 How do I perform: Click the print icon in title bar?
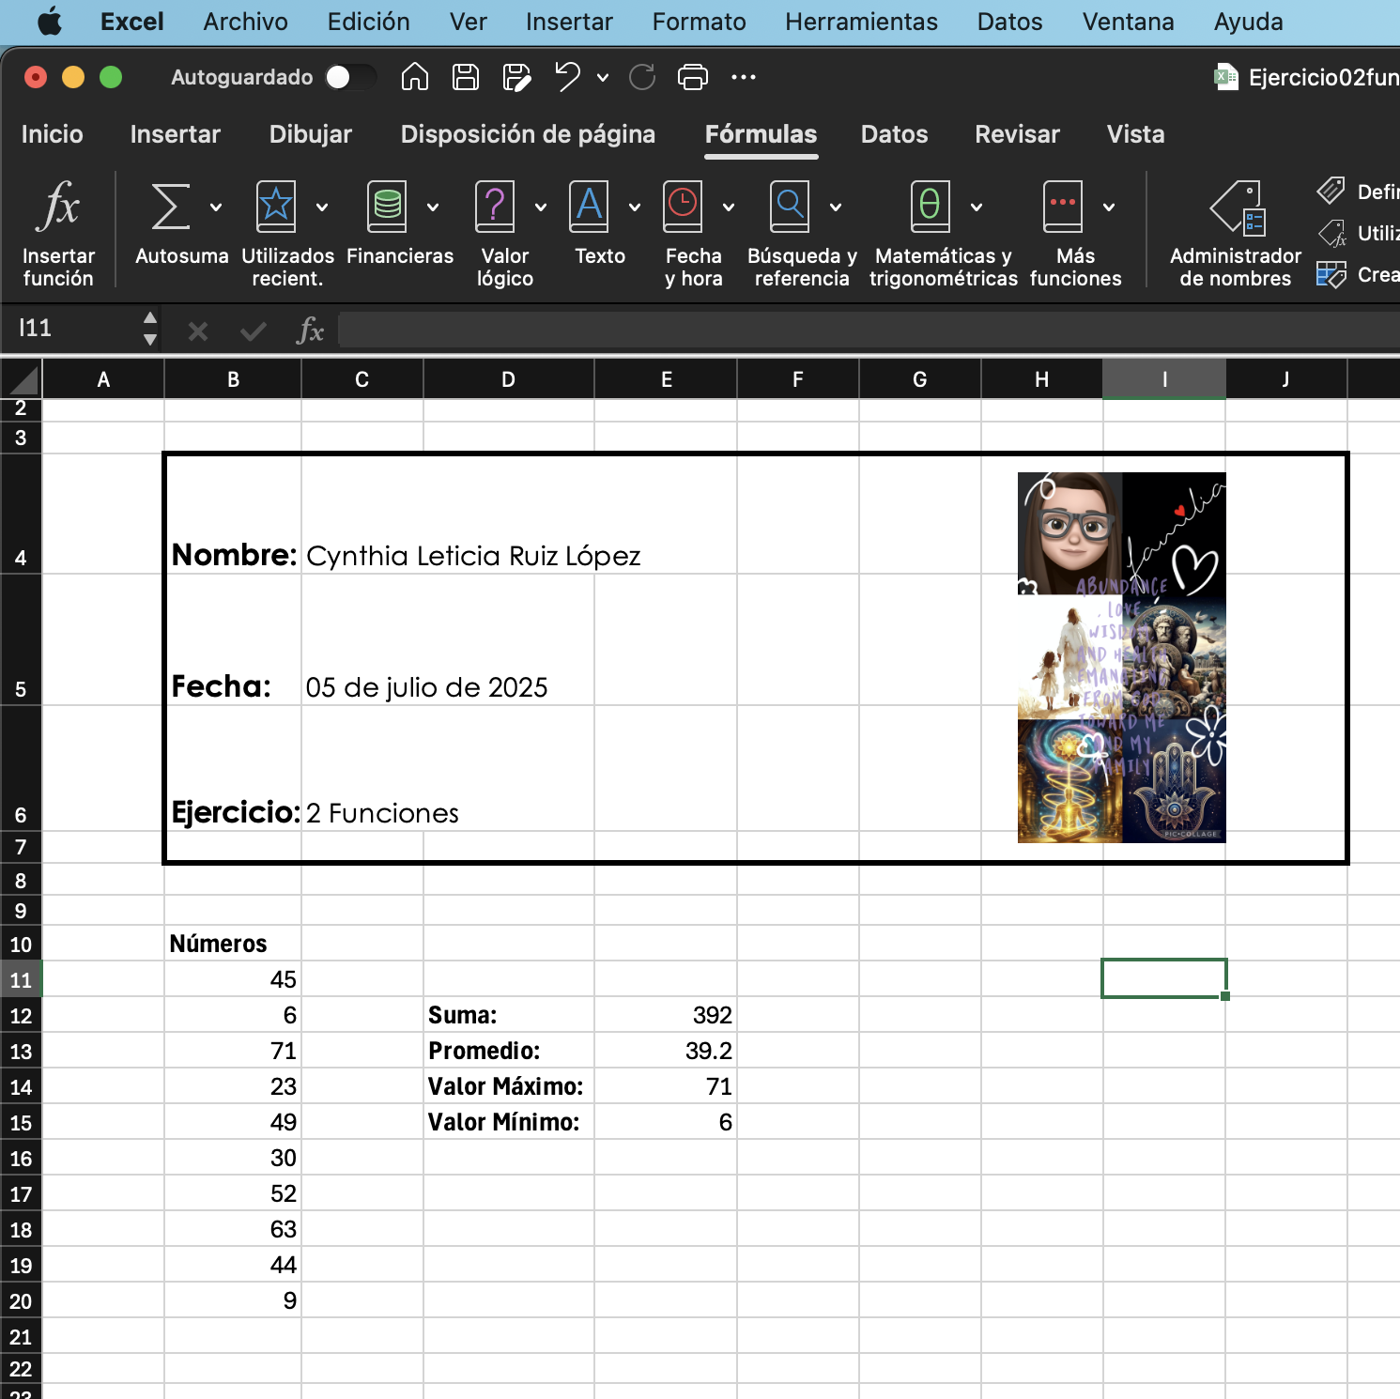tap(692, 77)
